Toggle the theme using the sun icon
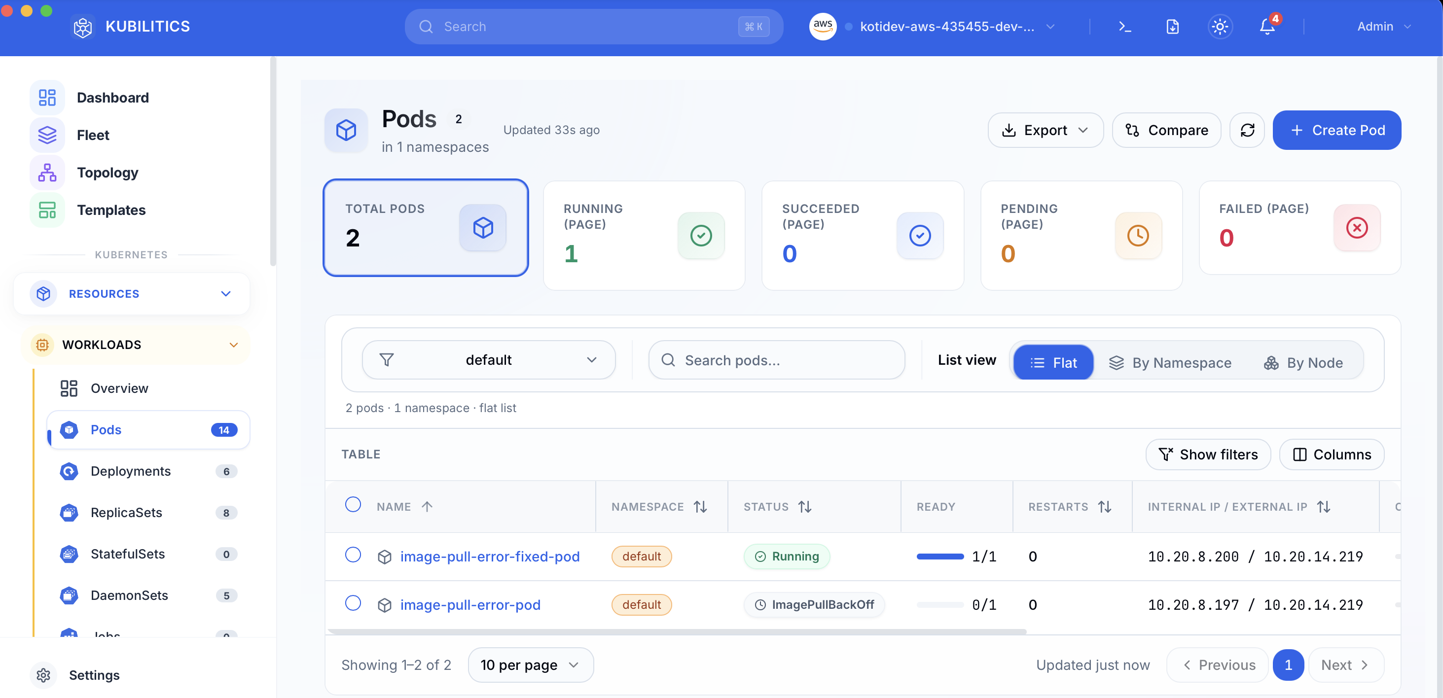The width and height of the screenshot is (1443, 698). pyautogui.click(x=1220, y=26)
